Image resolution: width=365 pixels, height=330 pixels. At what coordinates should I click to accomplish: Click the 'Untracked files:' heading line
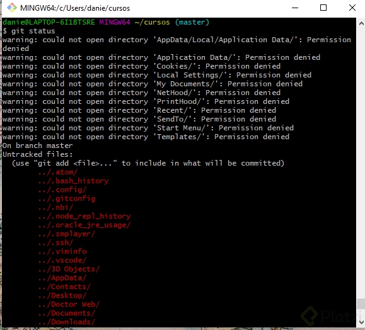tap(37, 154)
